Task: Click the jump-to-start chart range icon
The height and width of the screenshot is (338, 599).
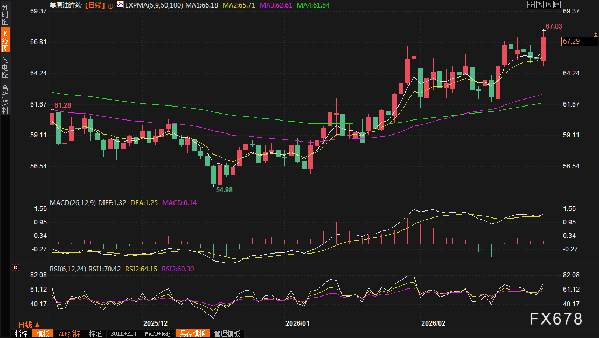Action: 540,4
